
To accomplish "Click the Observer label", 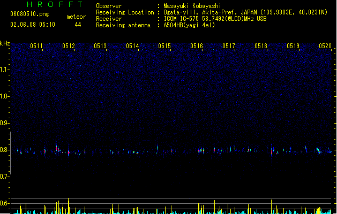I will 109,6.
